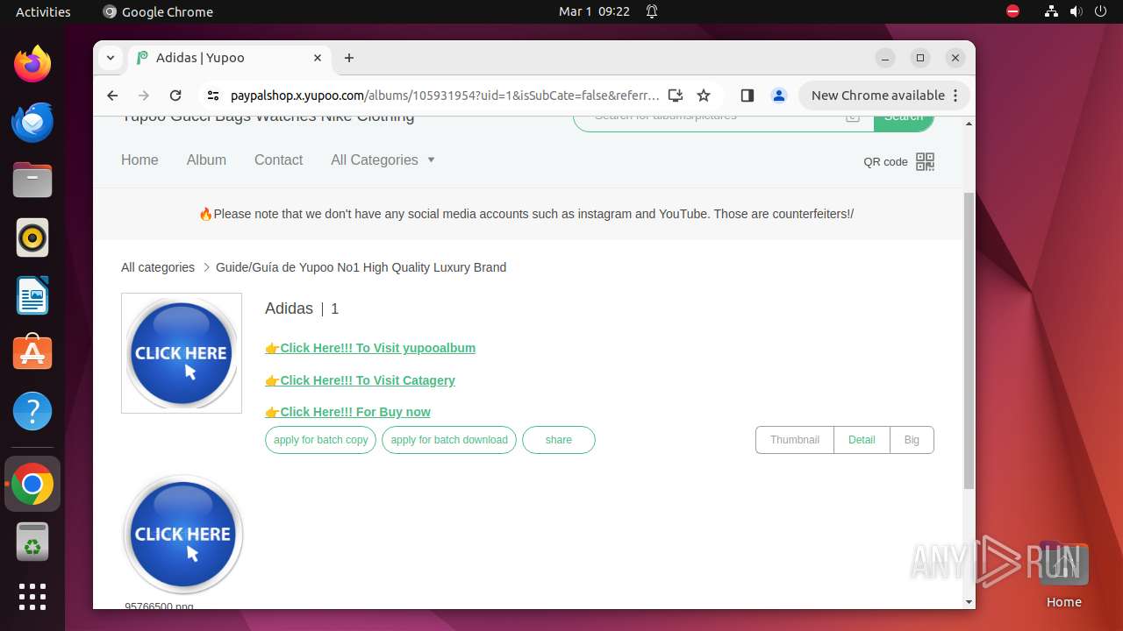Open the QR code icon
The image size is (1123, 631).
click(x=925, y=161)
